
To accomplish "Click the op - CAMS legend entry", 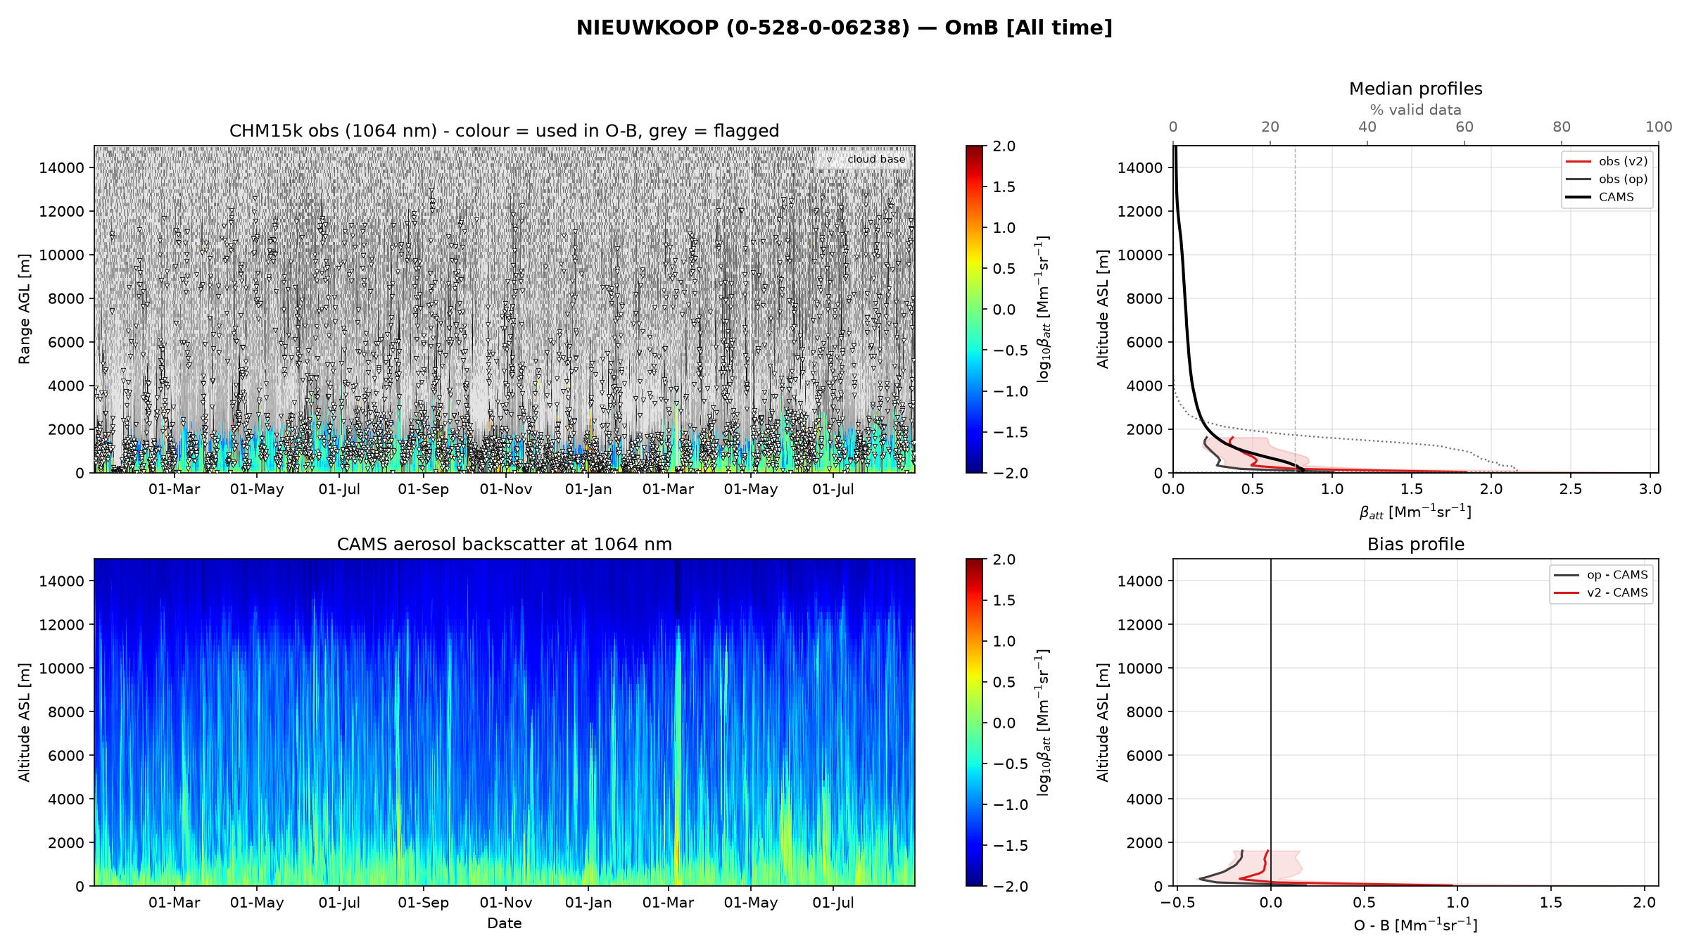I will tap(1600, 575).
